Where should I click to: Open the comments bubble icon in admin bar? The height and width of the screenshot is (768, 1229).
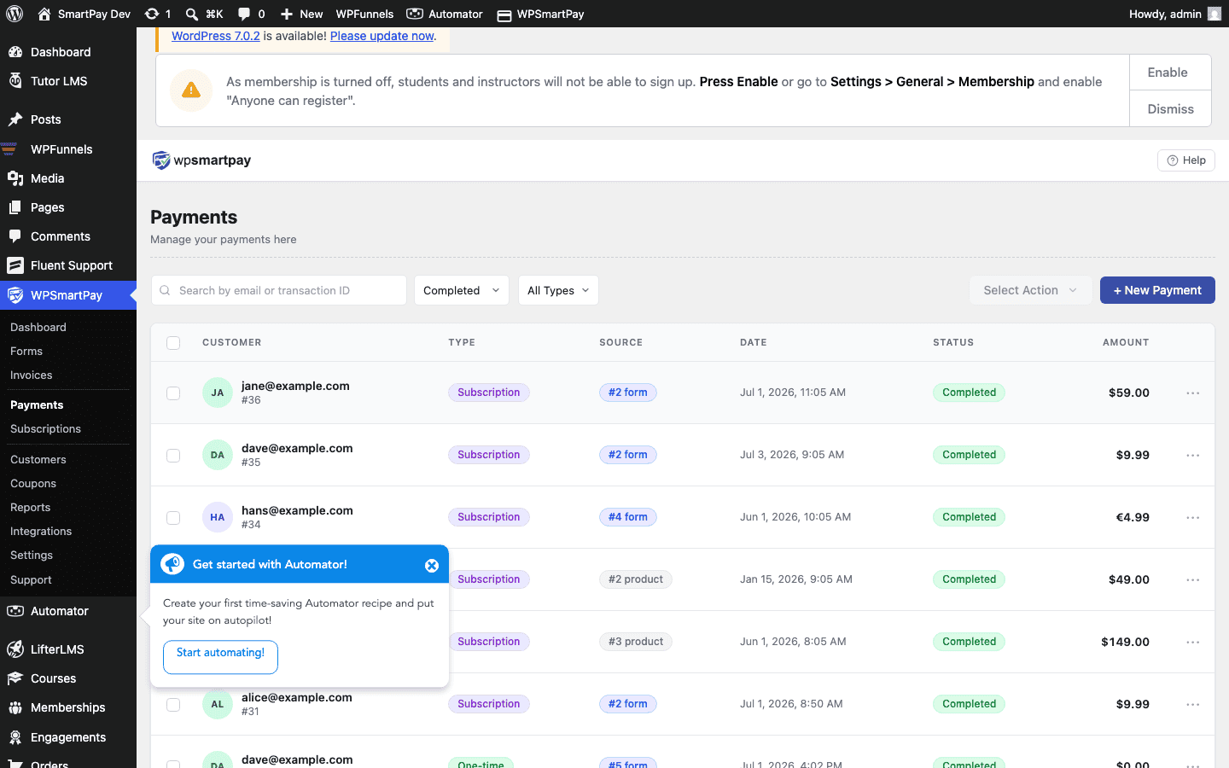point(244,14)
